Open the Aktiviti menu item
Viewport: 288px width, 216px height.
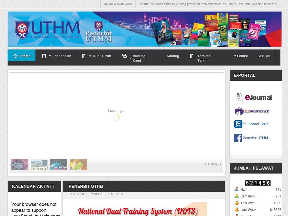click(x=264, y=56)
